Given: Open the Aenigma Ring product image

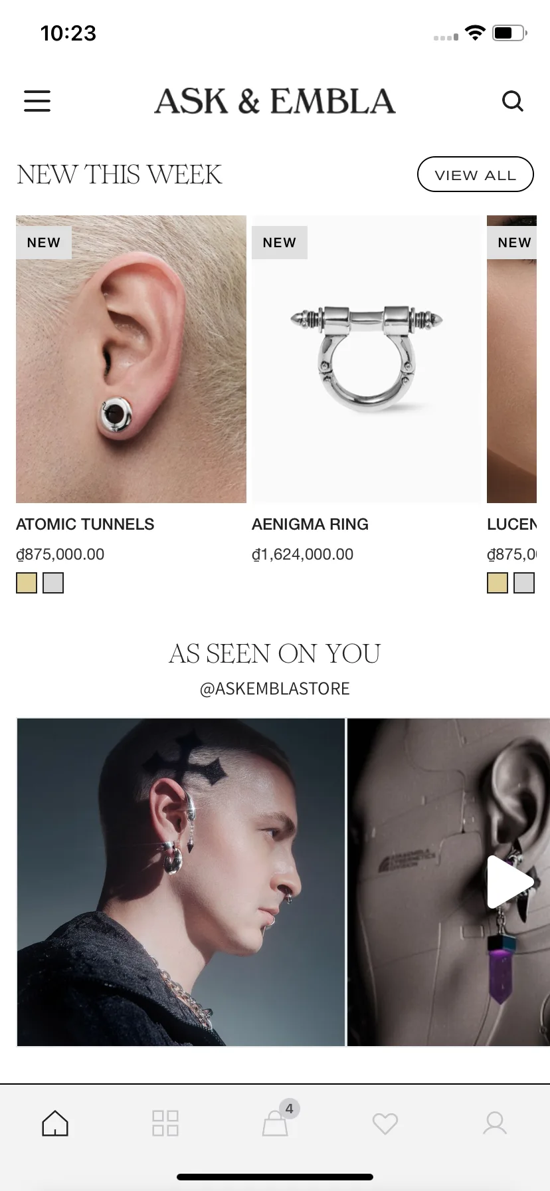Looking at the screenshot, I should pyautogui.click(x=367, y=359).
